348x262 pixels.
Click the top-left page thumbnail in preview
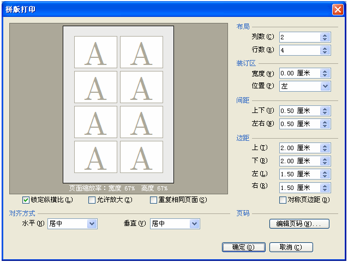pos(95,52)
